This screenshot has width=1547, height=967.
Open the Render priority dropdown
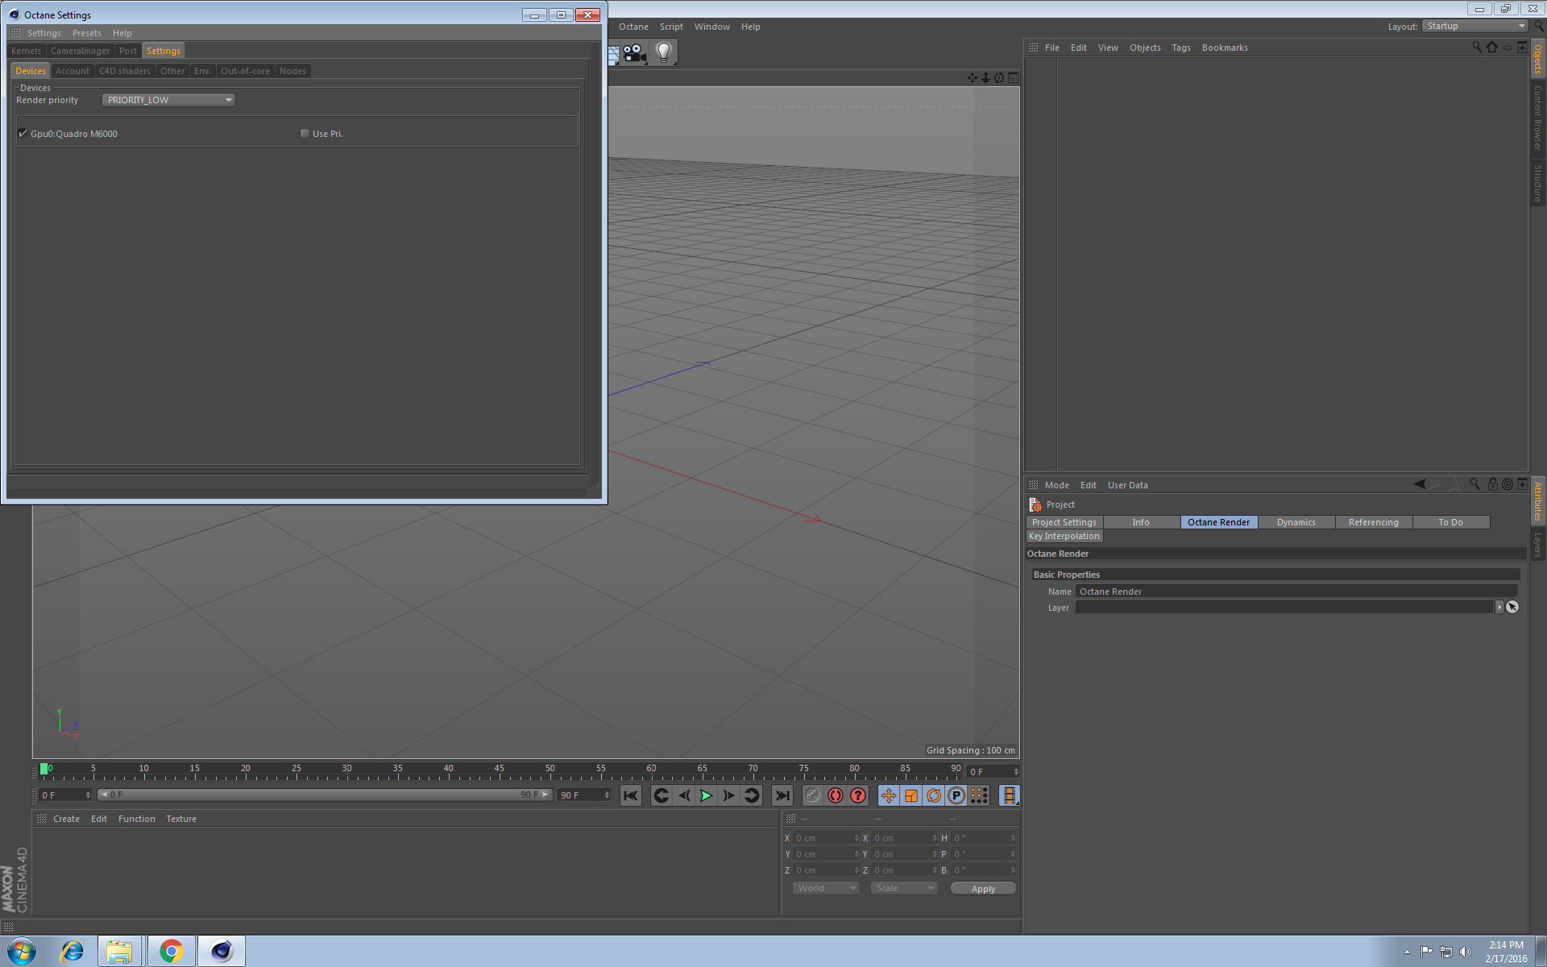tap(168, 100)
